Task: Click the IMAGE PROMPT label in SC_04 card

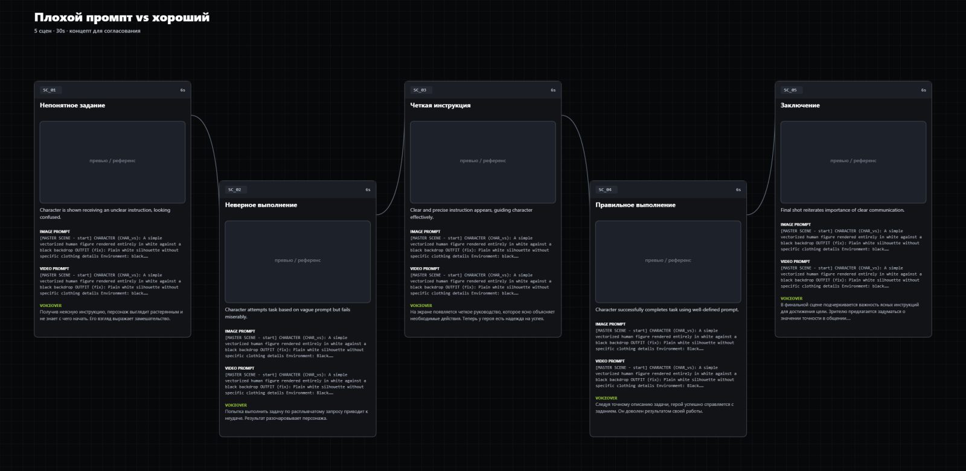Action: click(610, 324)
